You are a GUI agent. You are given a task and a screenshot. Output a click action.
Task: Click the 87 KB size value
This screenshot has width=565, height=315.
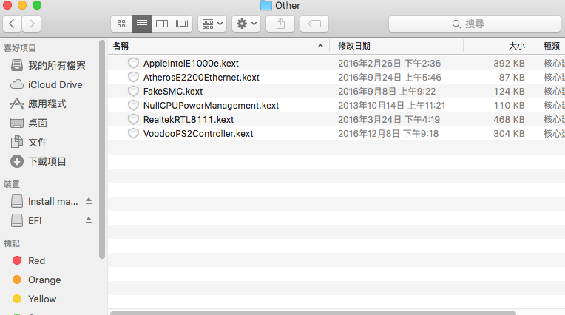(512, 78)
